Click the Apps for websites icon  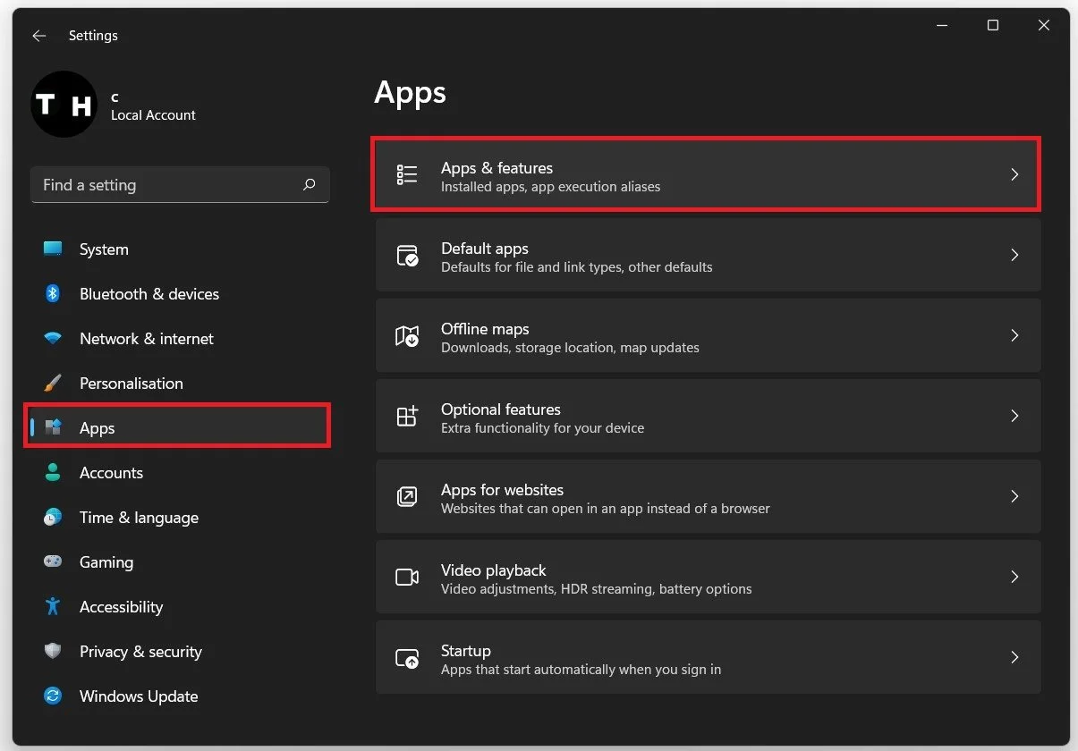tap(407, 496)
